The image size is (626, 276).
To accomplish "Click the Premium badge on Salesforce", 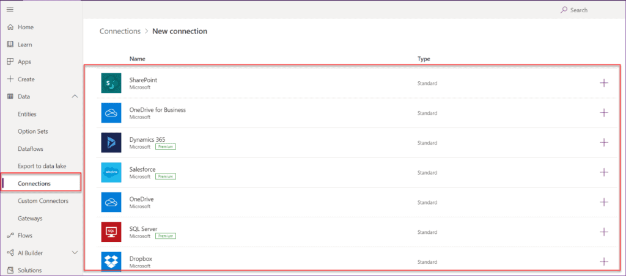I will [x=165, y=176].
